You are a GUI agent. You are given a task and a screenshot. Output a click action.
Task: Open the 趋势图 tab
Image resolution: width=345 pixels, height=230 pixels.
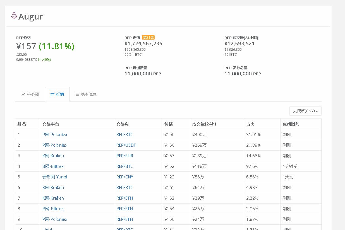point(30,94)
